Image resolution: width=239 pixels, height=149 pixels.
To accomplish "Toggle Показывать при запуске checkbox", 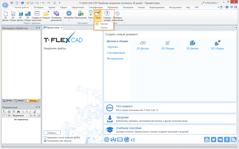I will (45, 141).
